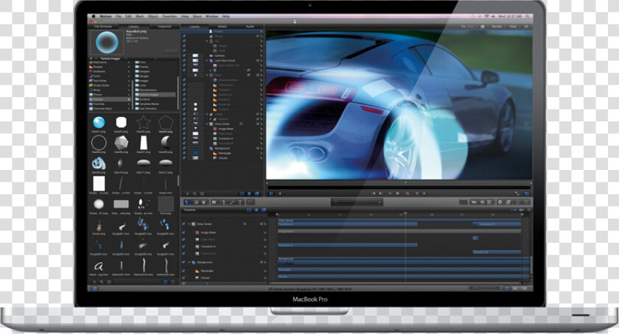Open the timing display dropdown in toolbar

pos(357,202)
